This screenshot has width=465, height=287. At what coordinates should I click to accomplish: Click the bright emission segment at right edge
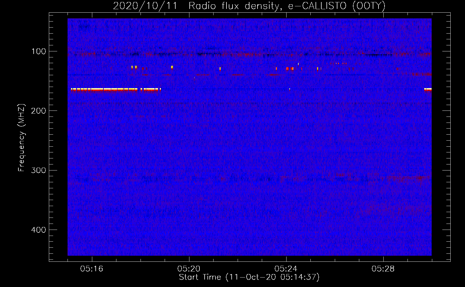[x=428, y=90]
